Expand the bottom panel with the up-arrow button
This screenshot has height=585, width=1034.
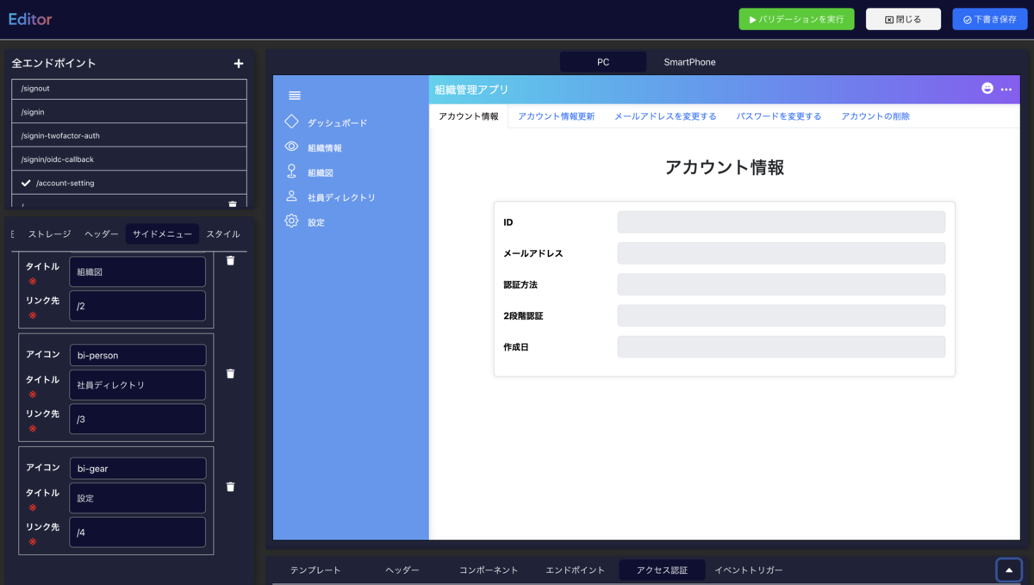click(1009, 570)
